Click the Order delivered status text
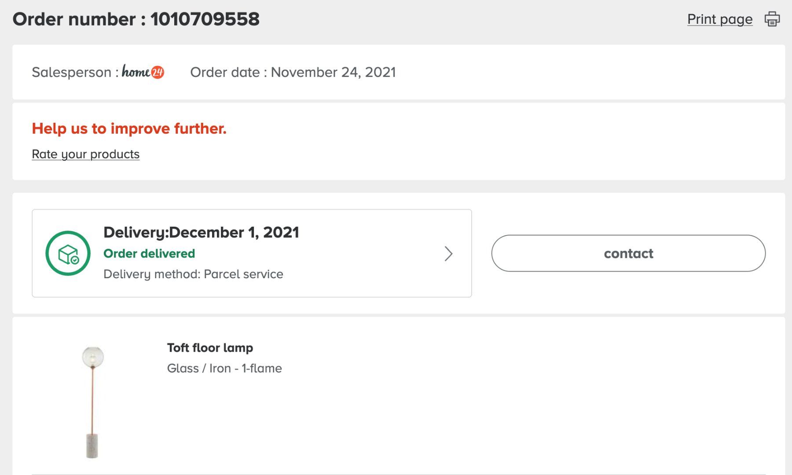792x475 pixels. [x=149, y=254]
